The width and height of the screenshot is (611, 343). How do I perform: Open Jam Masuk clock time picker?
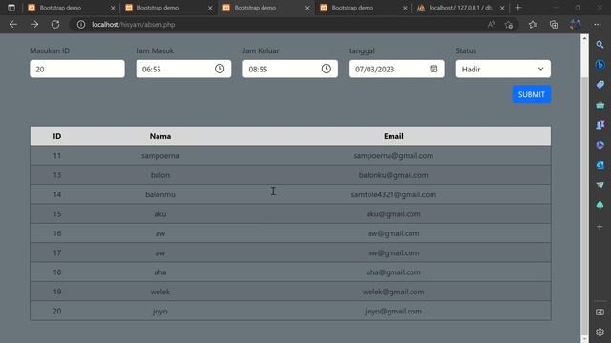pyautogui.click(x=220, y=69)
